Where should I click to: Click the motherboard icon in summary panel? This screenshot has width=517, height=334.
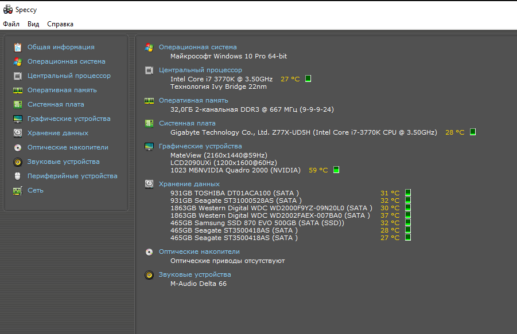pyautogui.click(x=149, y=123)
